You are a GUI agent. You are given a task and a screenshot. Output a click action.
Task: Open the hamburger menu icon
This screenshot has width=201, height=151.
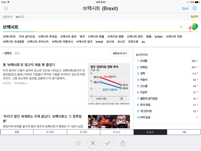[x=6, y=8]
